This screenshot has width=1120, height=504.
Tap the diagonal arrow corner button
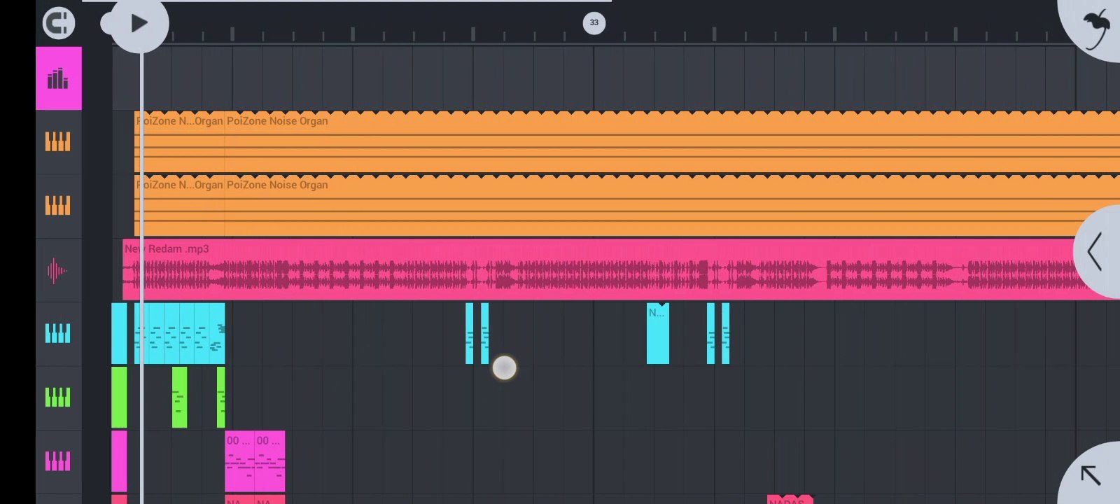(1091, 475)
